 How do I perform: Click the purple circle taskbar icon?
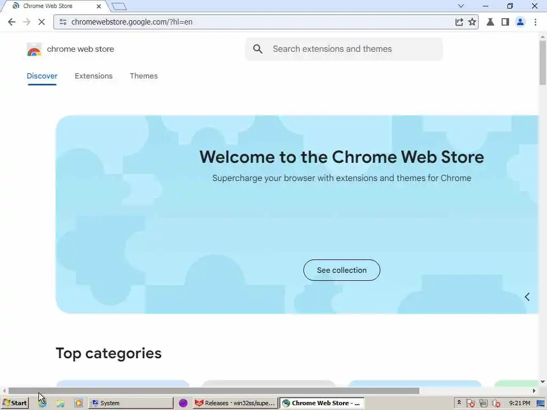(x=183, y=403)
